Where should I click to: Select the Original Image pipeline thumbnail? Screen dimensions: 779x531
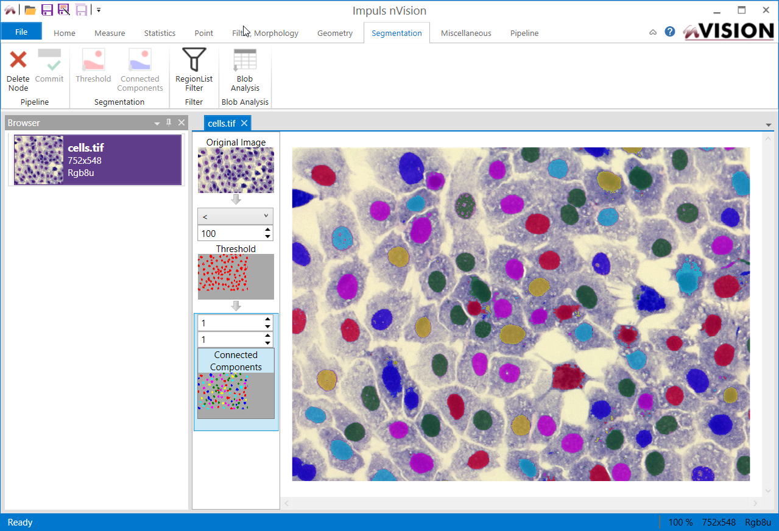click(x=236, y=170)
